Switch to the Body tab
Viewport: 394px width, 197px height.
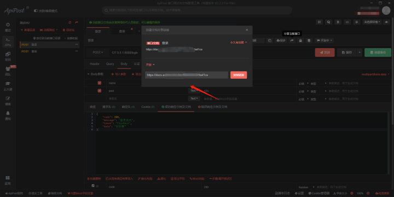pos(124,64)
